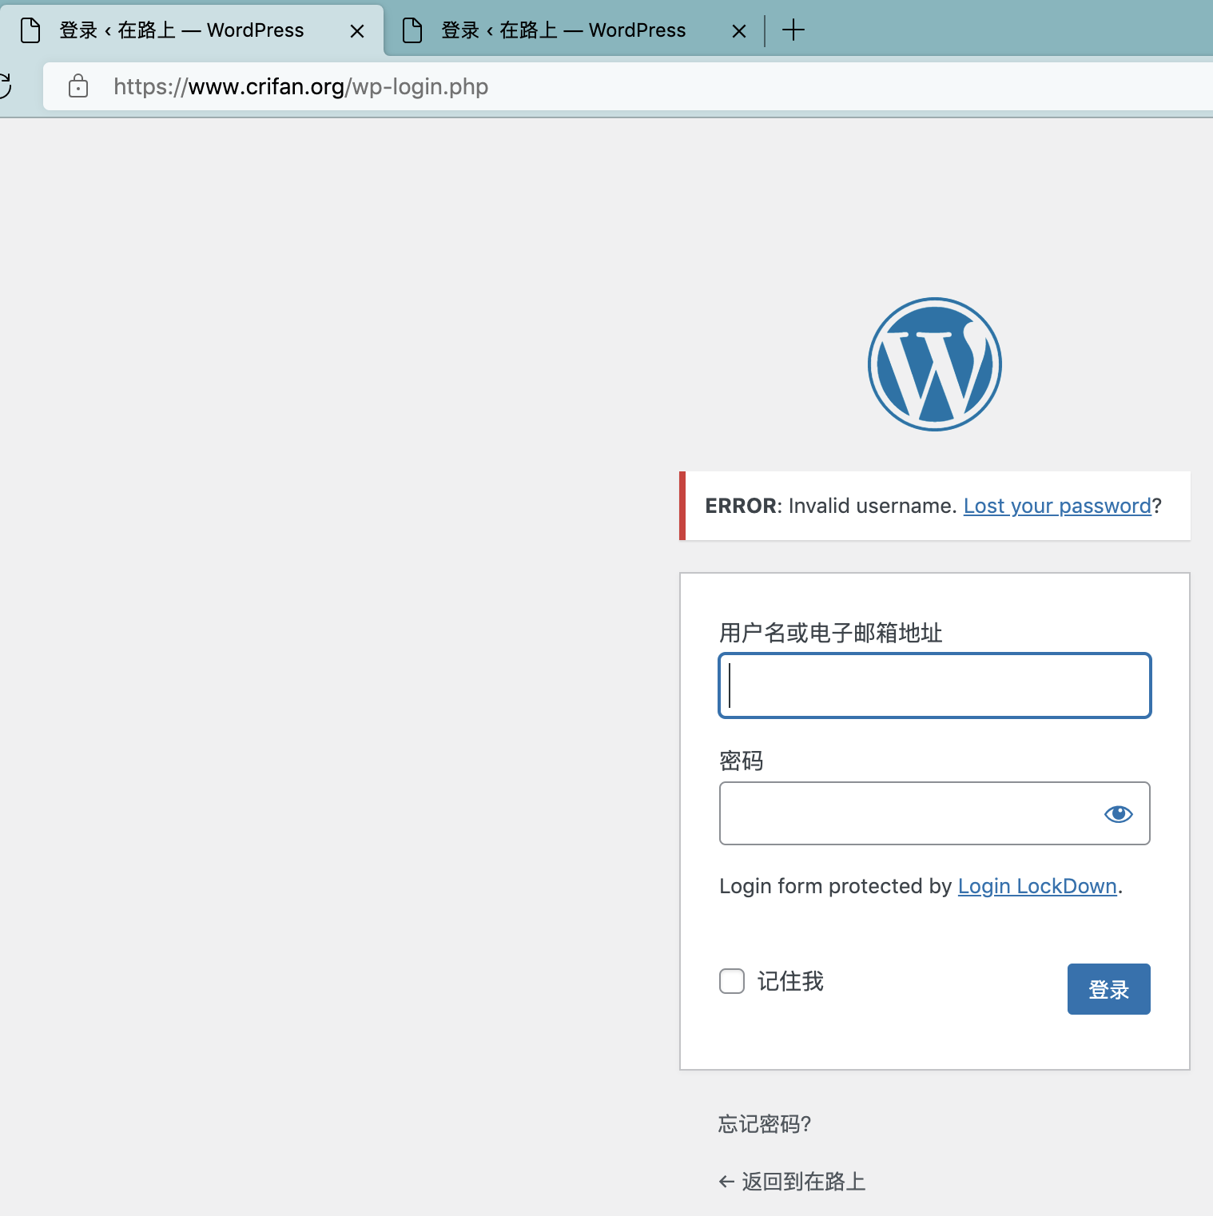This screenshot has width=1213, height=1216.
Task: Open the Lost your password link
Action: click(1057, 506)
